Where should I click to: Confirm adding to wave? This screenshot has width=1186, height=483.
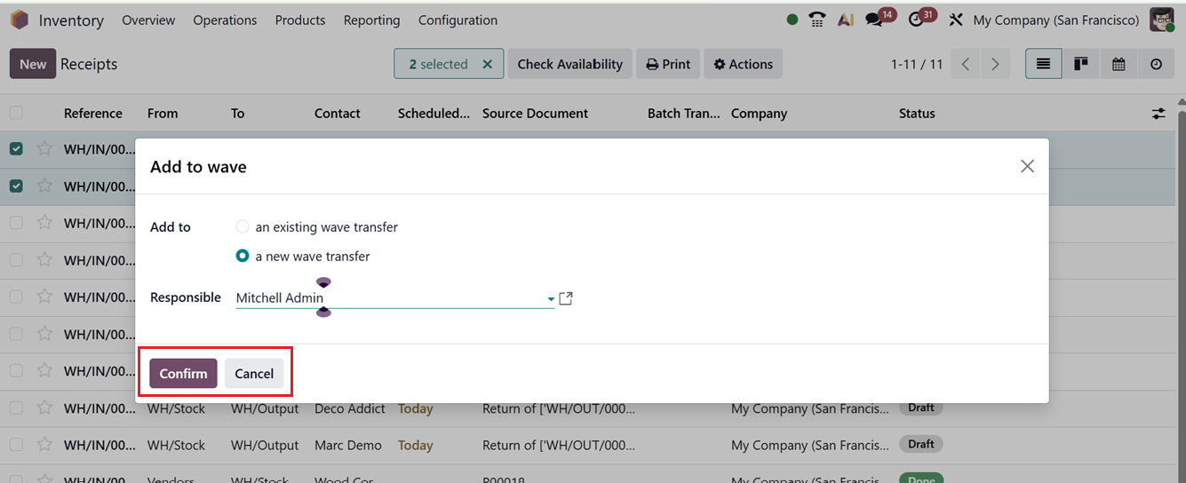[x=183, y=374]
